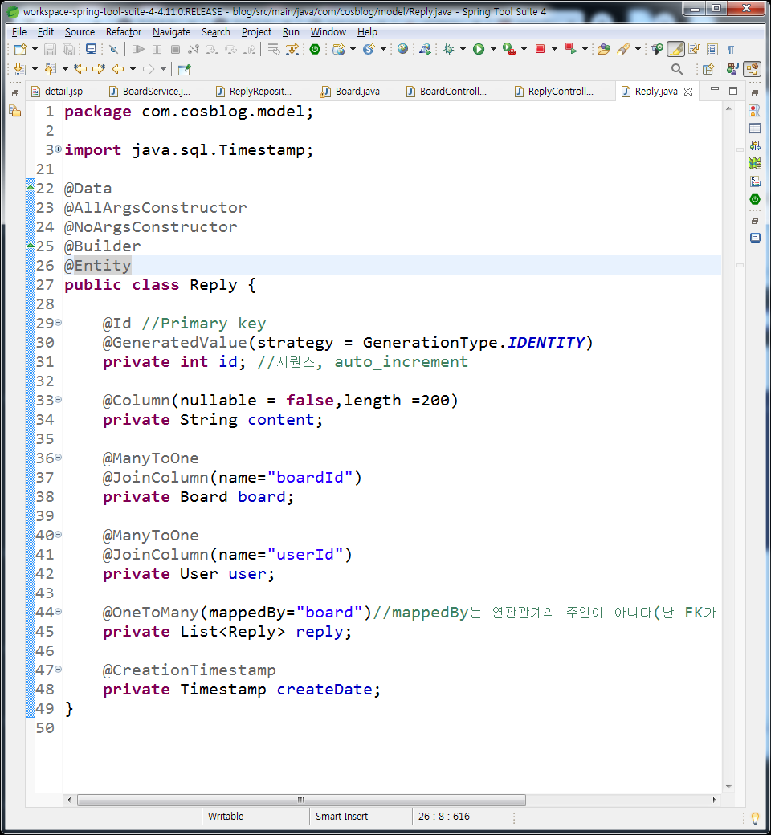This screenshot has height=835, width=771.
Task: Click the Open Perspective icon
Action: [708, 69]
